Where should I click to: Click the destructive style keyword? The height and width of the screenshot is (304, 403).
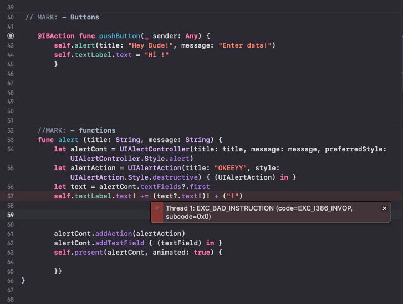point(175,177)
